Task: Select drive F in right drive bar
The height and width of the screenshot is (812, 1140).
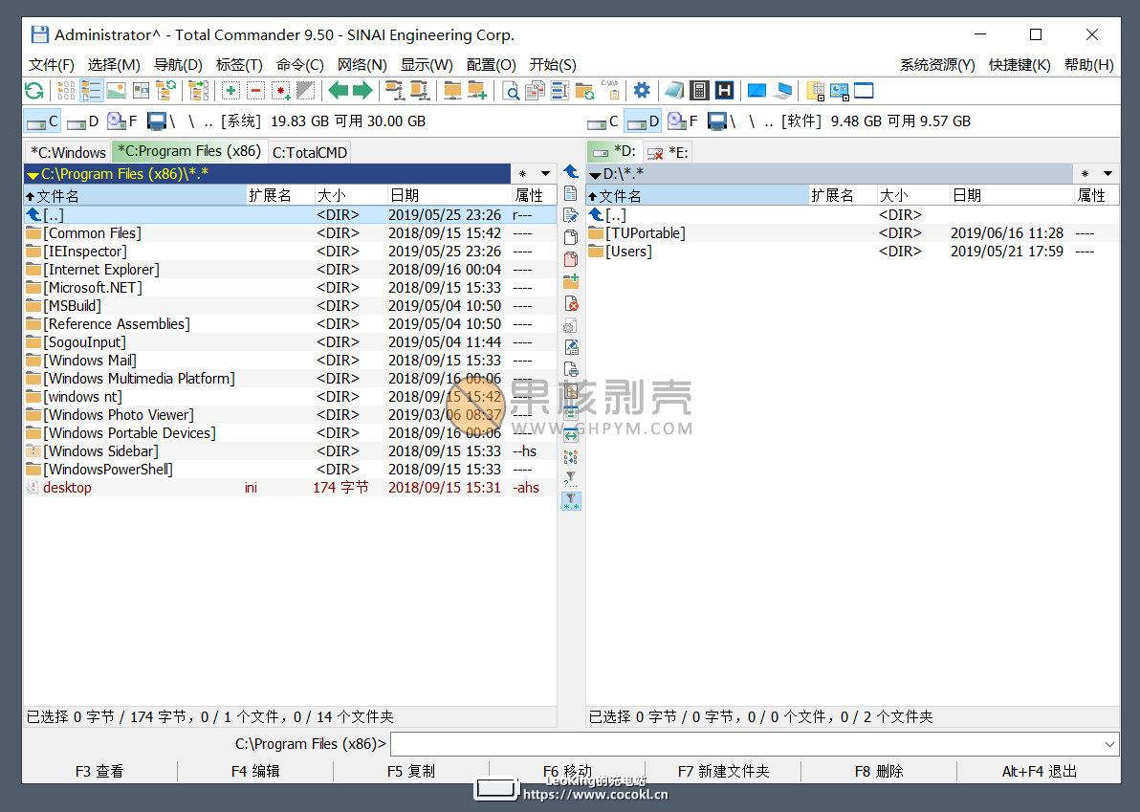Action: pos(682,121)
